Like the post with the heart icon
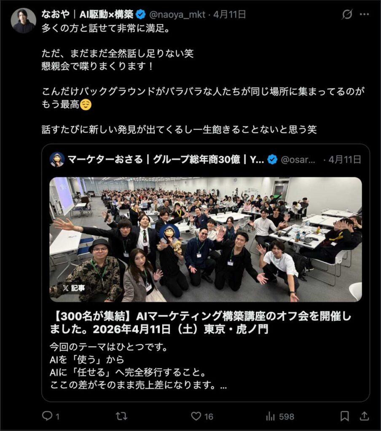 pos(196,416)
